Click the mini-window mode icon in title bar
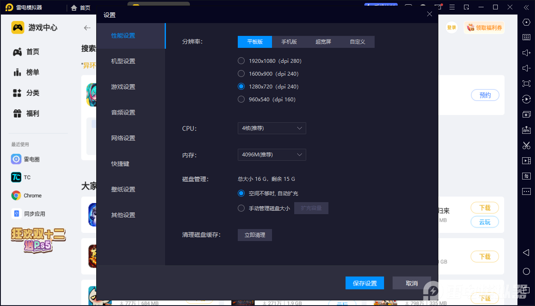The width and height of the screenshot is (535, 306). 467,7
